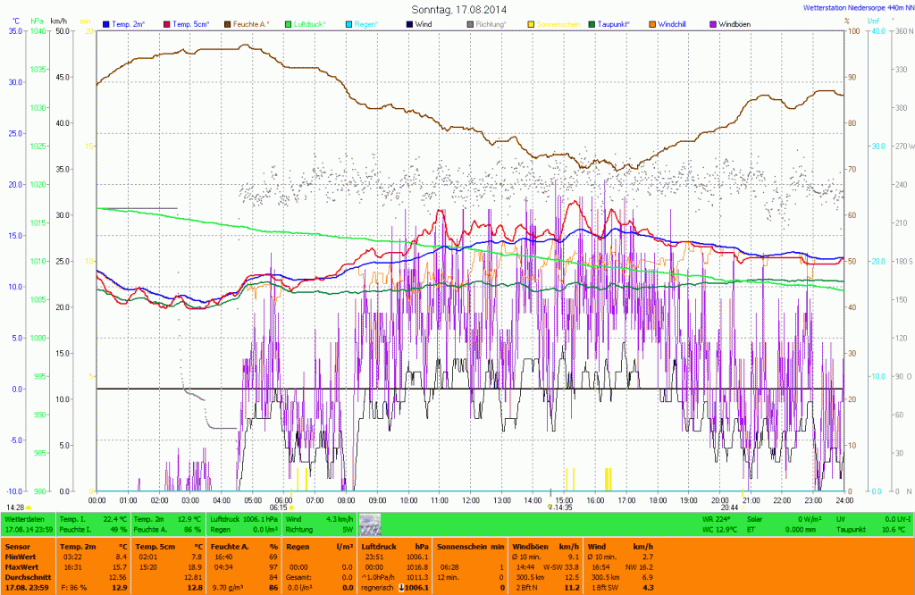915x595 pixels.
Task: Click the falling pressure arrow beside 1006.1
Action: (401, 587)
